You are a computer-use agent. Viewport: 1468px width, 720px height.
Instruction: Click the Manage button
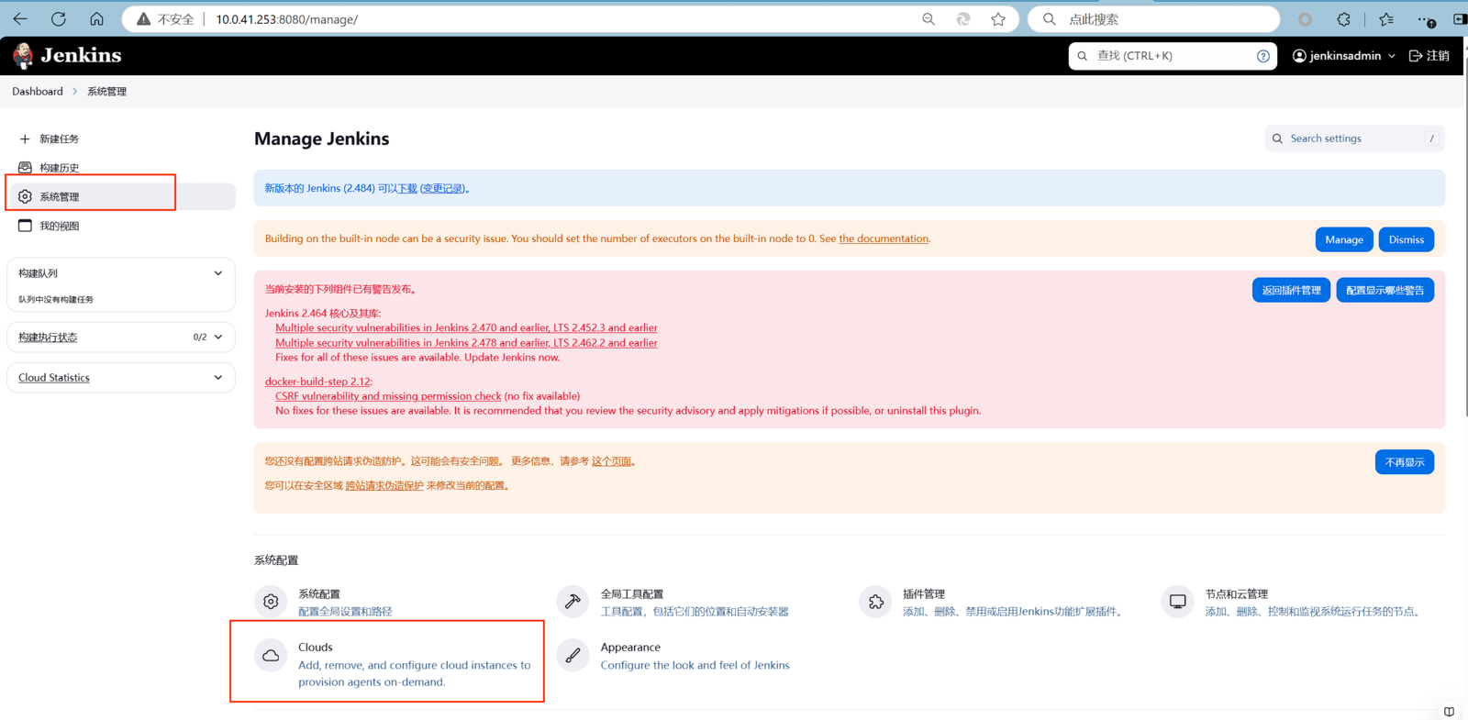pos(1344,239)
